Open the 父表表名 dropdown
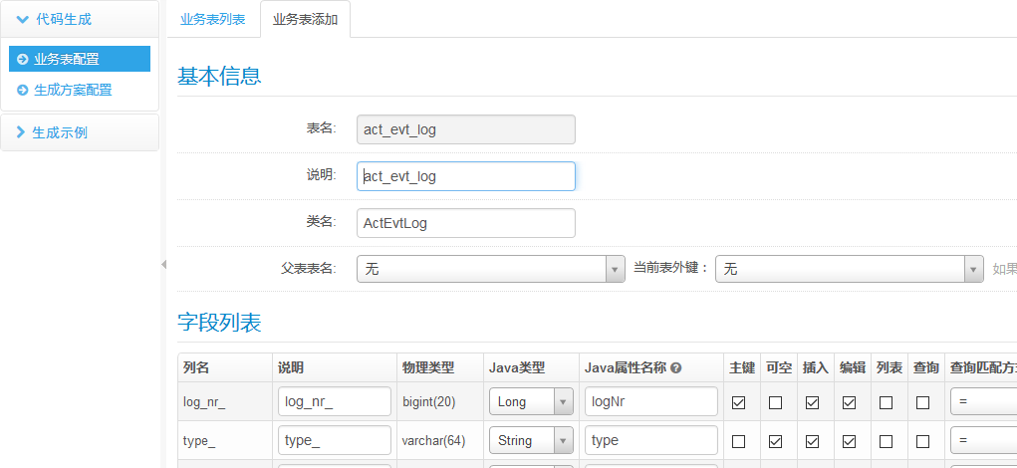The height and width of the screenshot is (468, 1017). coord(490,269)
